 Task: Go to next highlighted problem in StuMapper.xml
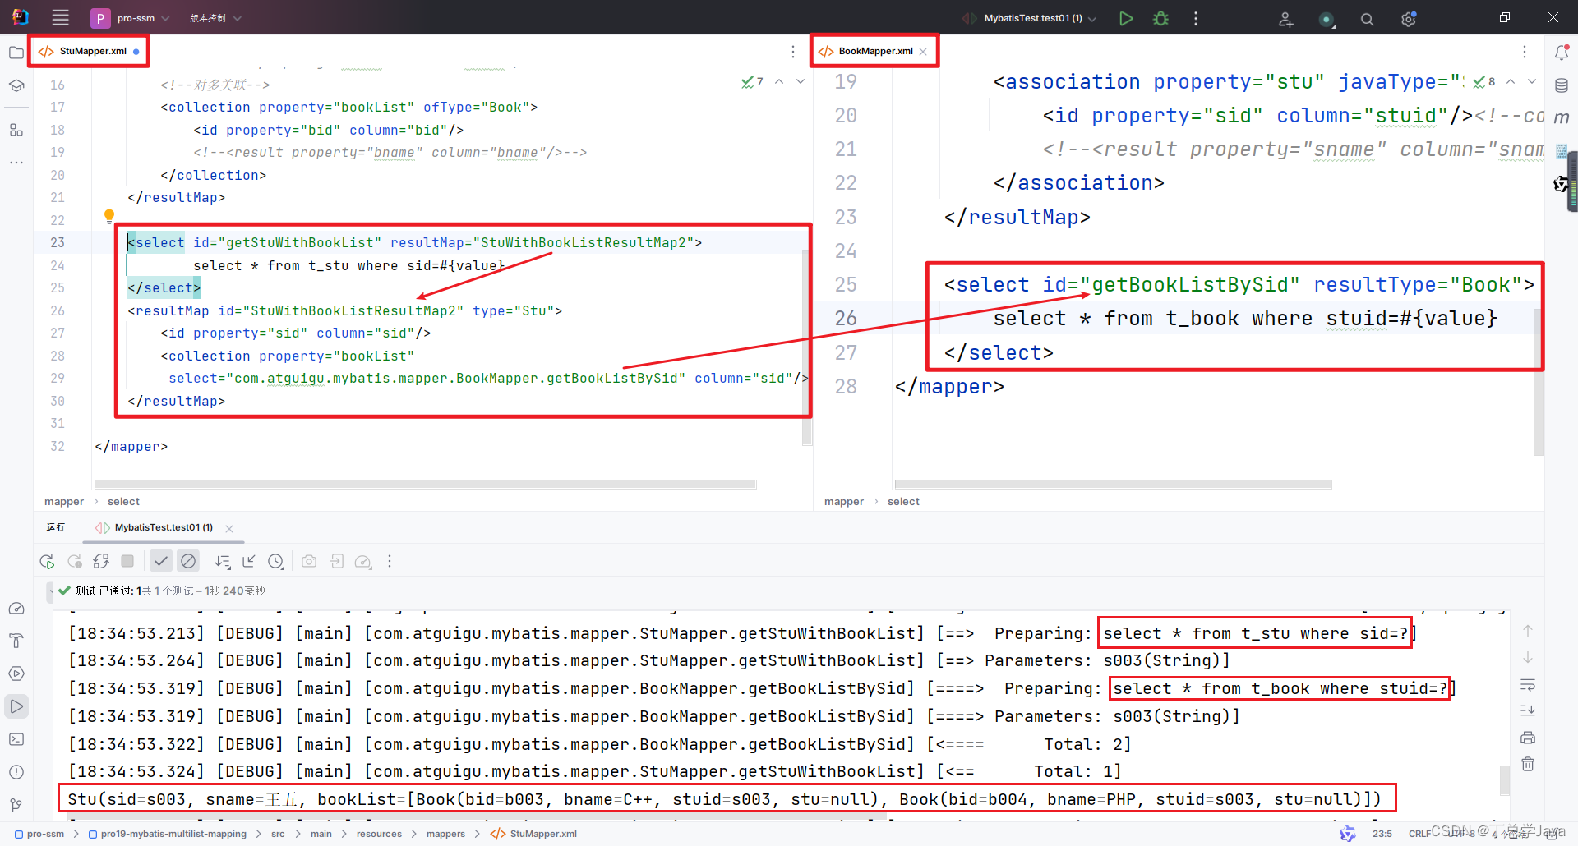801,81
